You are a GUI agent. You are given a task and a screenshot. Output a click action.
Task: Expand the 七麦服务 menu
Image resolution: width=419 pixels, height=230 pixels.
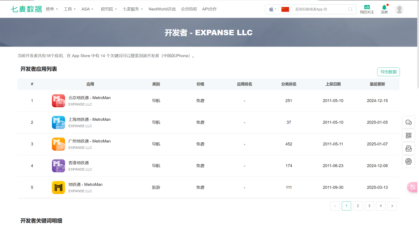point(133,9)
